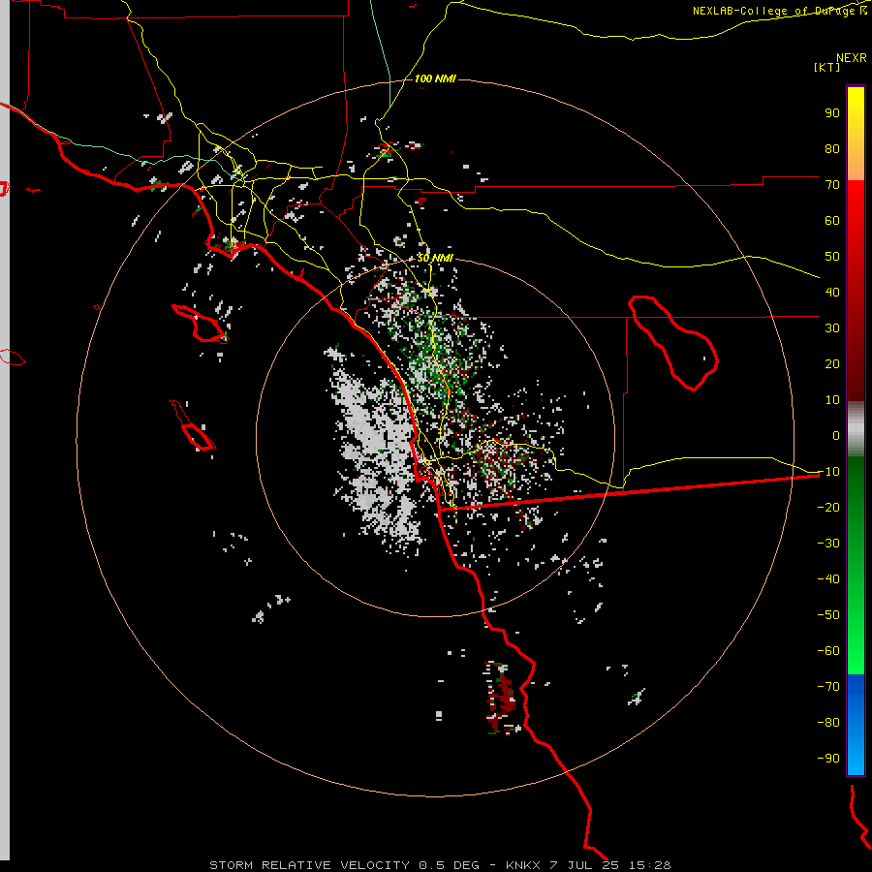Click the Salton Sea outline on the map
The width and height of the screenshot is (872, 872).
coord(673,343)
